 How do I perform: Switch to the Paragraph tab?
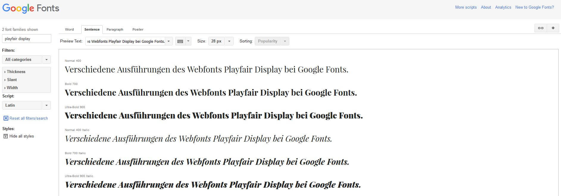coord(115,29)
